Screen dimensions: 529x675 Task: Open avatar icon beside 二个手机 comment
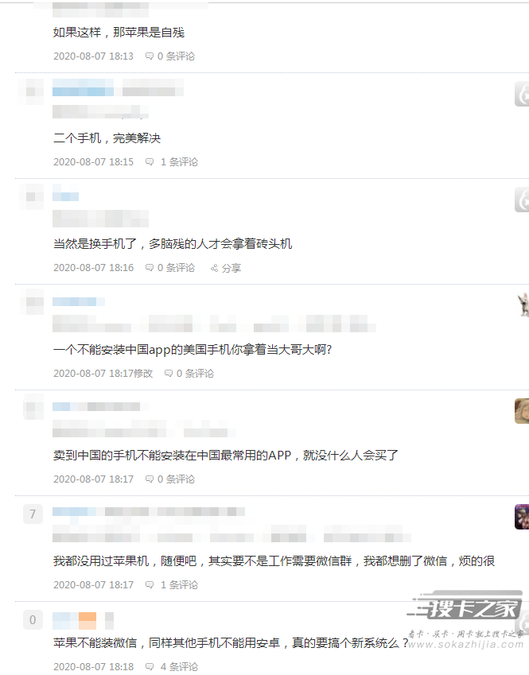[522, 93]
